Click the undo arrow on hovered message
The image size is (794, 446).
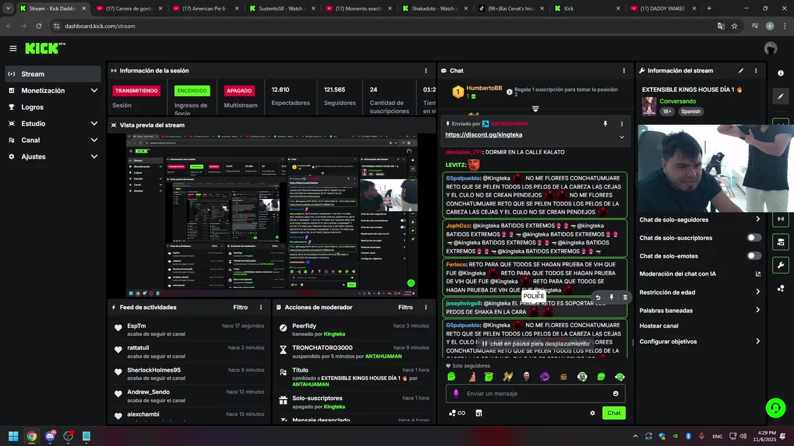598,297
